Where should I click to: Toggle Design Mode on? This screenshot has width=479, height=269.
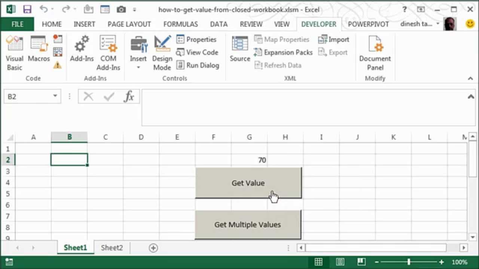pos(162,53)
